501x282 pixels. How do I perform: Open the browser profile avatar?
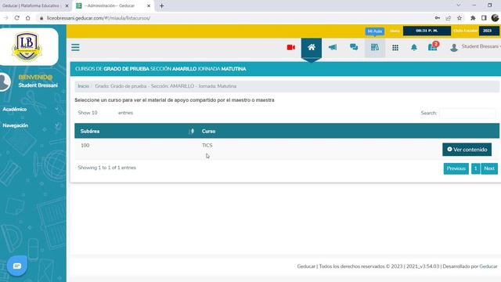496,18
